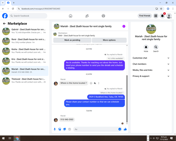Attach a photo or file icon

pos(60,129)
